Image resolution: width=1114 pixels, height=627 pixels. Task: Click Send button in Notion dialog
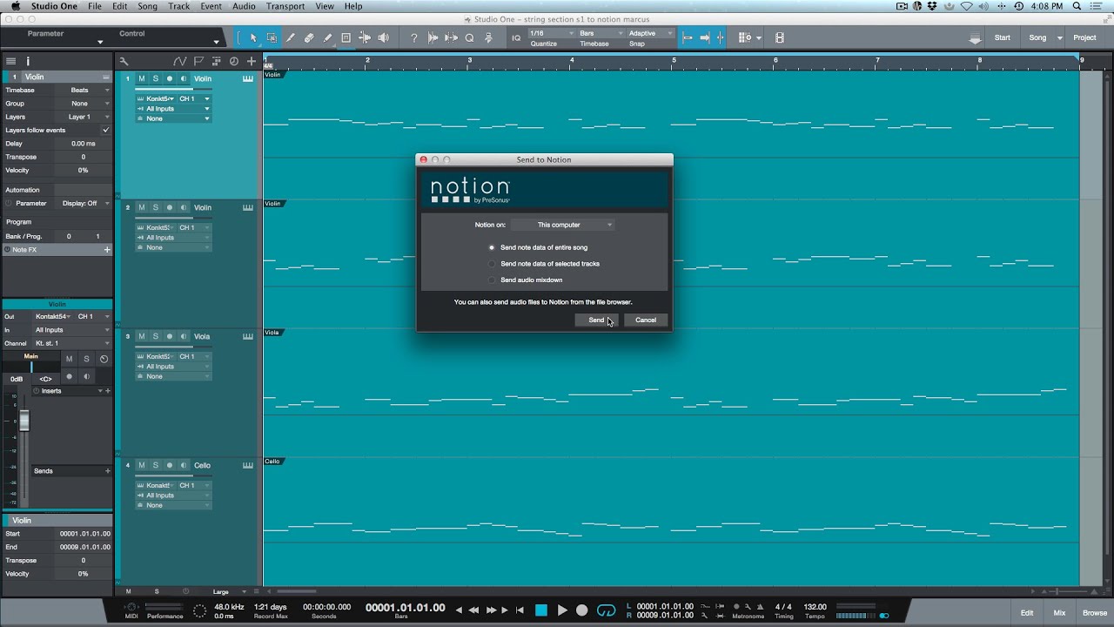(596, 320)
